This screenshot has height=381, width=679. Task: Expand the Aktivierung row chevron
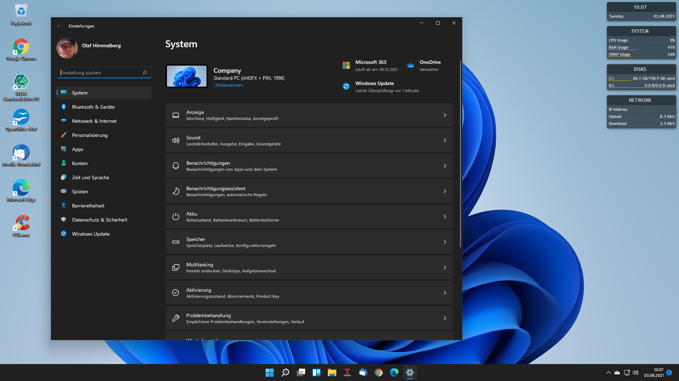pyautogui.click(x=445, y=293)
